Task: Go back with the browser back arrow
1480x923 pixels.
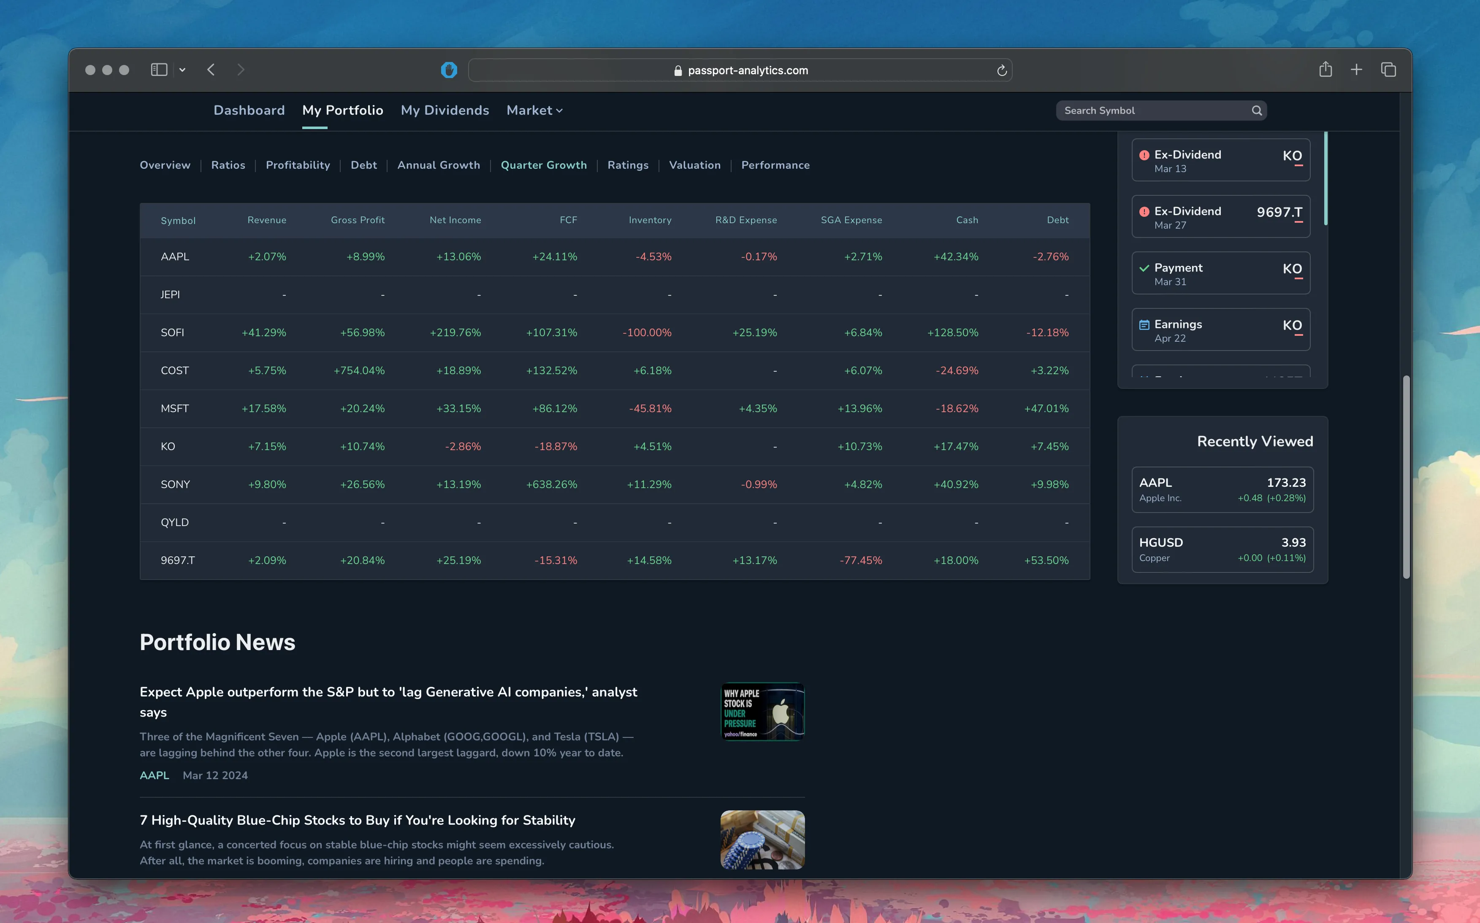Action: (x=211, y=70)
